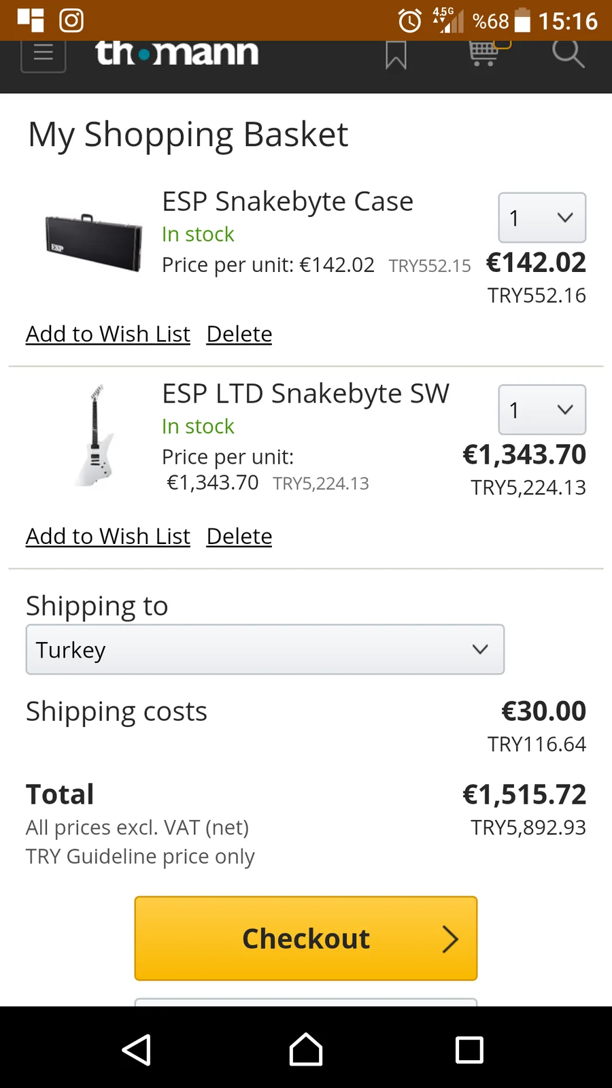The image size is (612, 1088).
Task: Open quantity dropdown for ESP LTD Snakebyte SW
Action: [x=542, y=410]
